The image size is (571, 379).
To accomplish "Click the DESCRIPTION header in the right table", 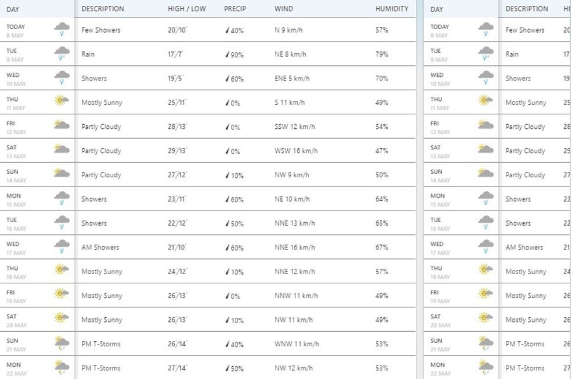I will tap(527, 9).
